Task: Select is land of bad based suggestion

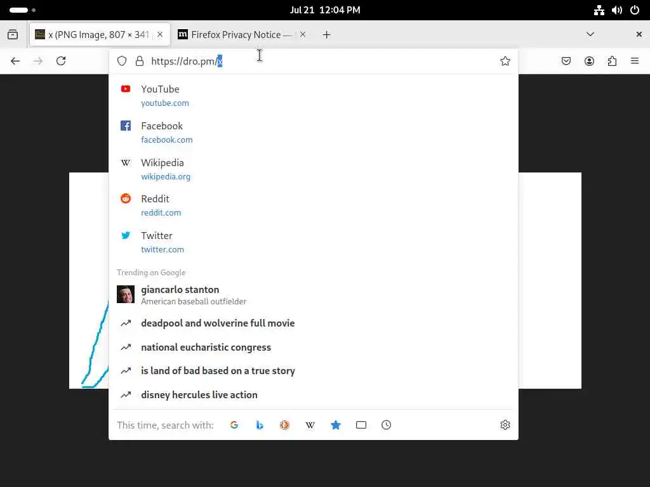Action: pos(314,370)
